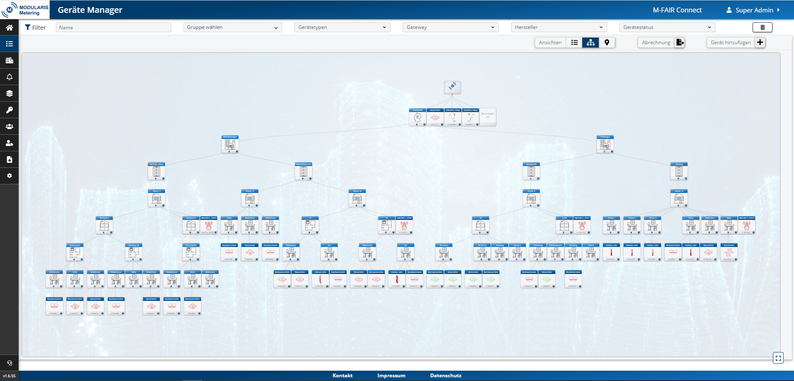The image size is (794, 381).
Task: Open the key icon in sidebar
Action: (9, 110)
